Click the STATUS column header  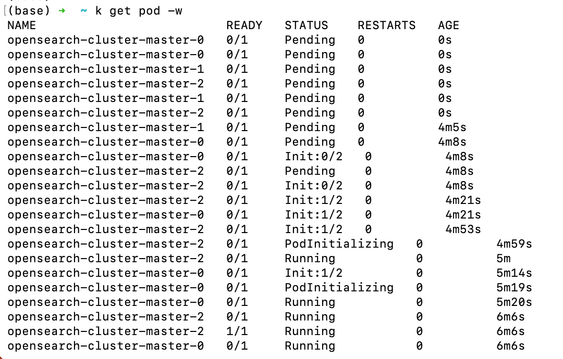(x=306, y=25)
